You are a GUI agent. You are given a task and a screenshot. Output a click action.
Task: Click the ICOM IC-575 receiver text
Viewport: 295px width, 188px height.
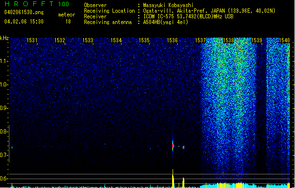coord(188,16)
